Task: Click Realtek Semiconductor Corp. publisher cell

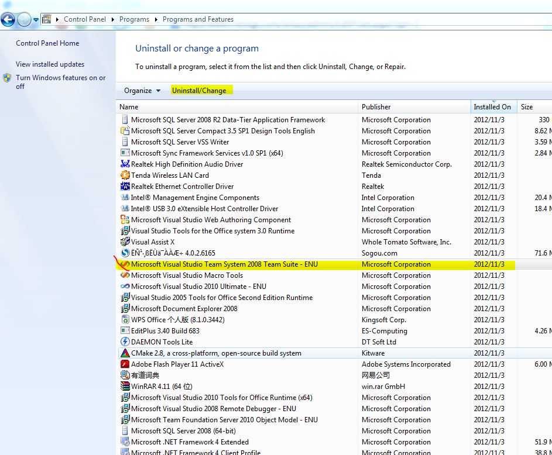Action: coord(407,164)
